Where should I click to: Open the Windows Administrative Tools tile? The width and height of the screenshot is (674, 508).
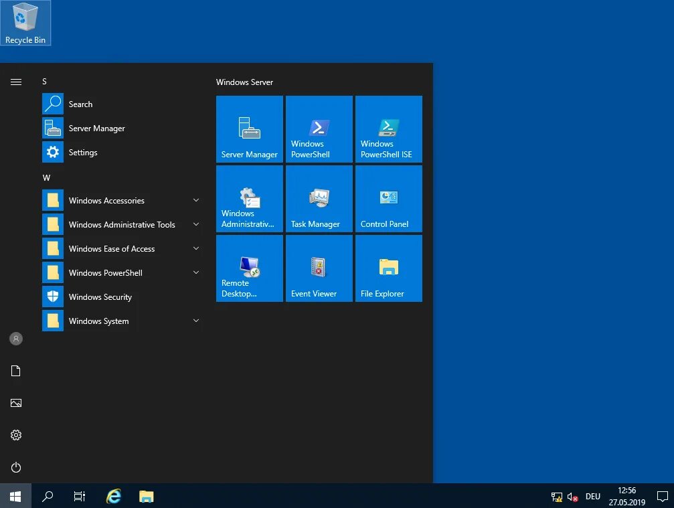249,199
